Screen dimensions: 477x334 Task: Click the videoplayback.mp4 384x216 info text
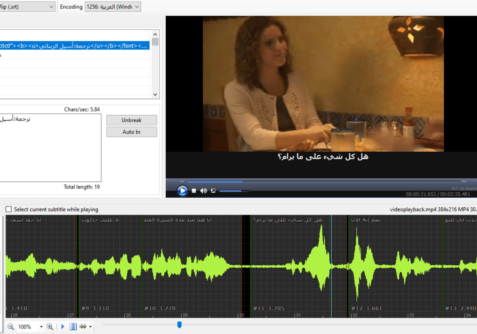coord(433,209)
